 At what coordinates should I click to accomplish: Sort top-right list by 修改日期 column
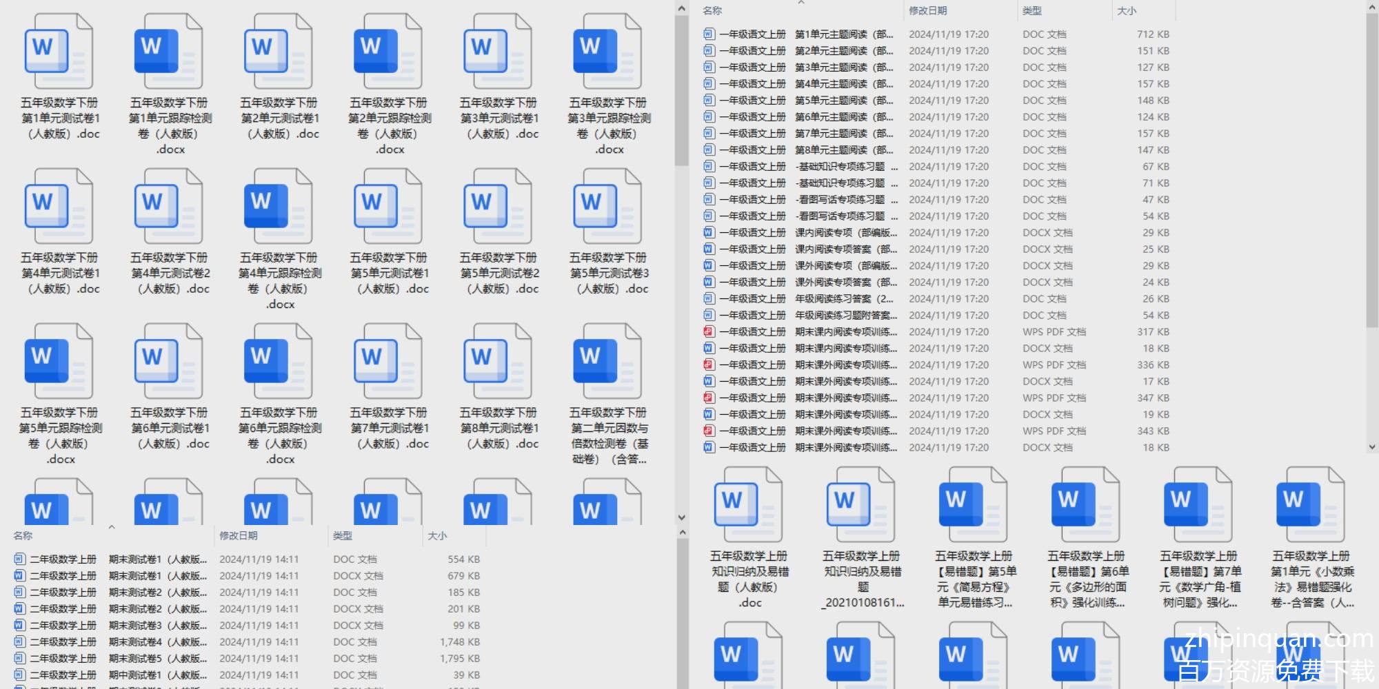click(x=927, y=10)
